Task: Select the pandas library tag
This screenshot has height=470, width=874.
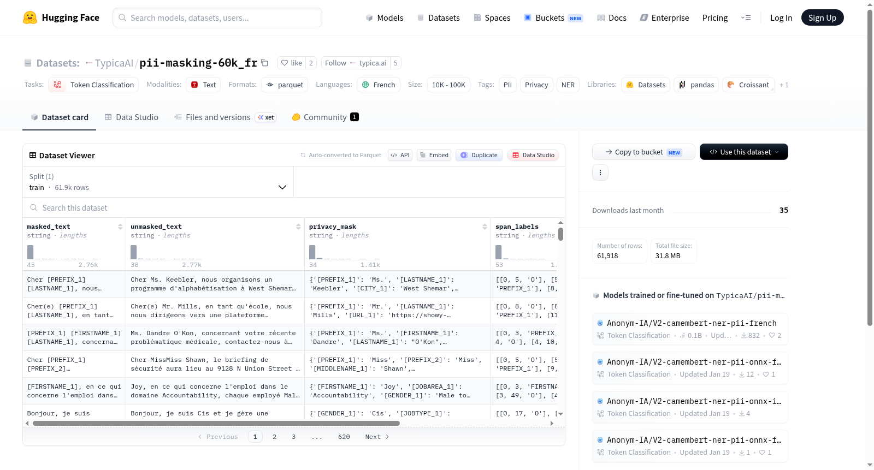Action: [696, 85]
